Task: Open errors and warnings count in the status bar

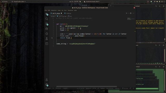Action: [x=58, y=88]
